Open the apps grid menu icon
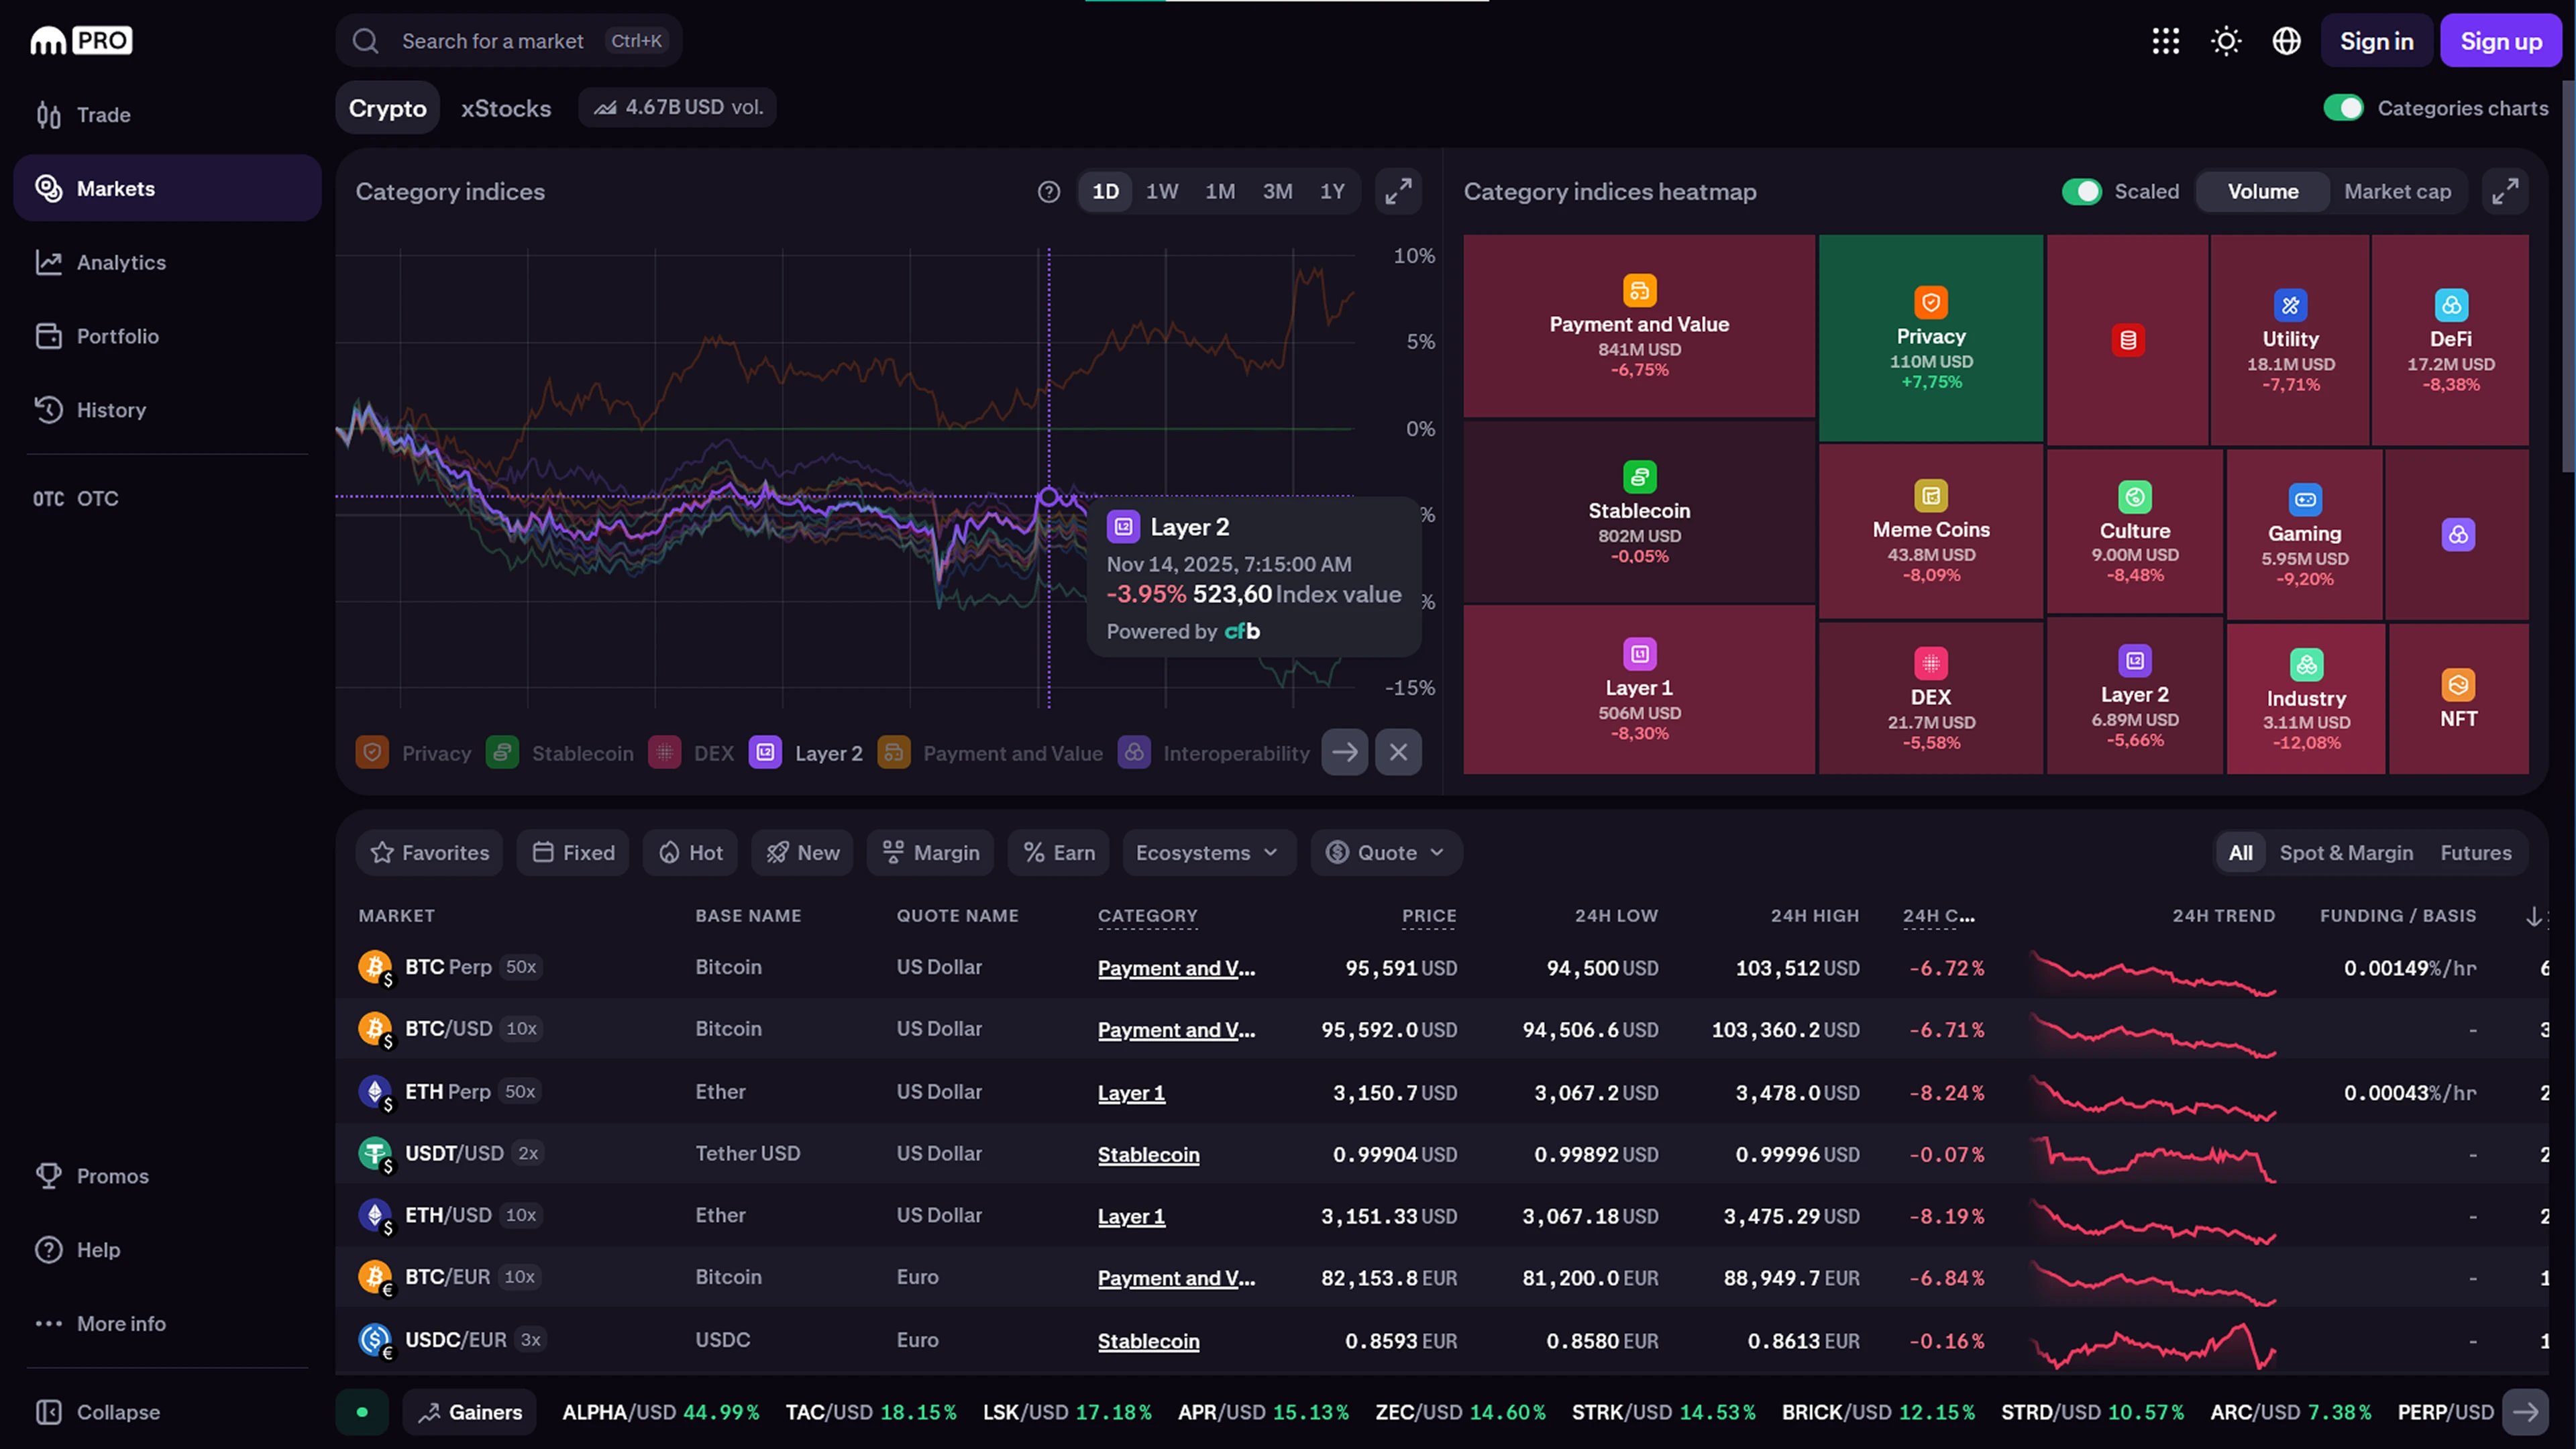Image resolution: width=2576 pixels, height=1449 pixels. tap(2165, 41)
